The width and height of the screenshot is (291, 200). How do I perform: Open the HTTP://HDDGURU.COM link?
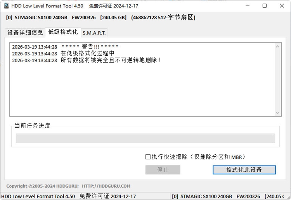[x=106, y=186]
